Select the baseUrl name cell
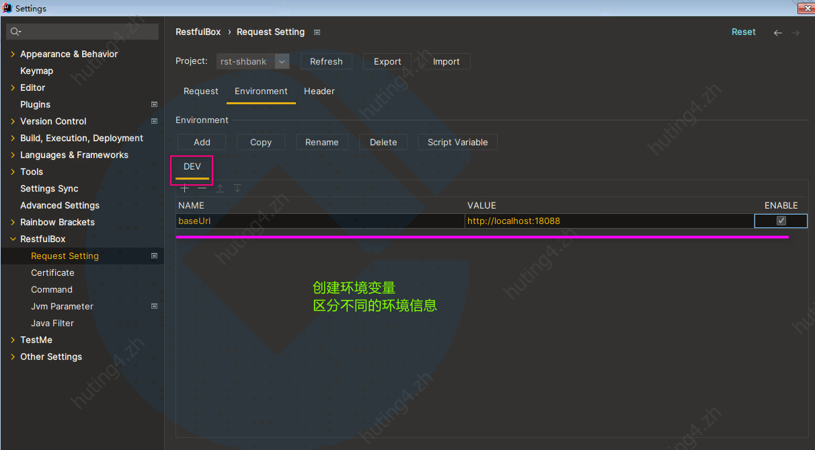The height and width of the screenshot is (450, 815). tap(320, 221)
